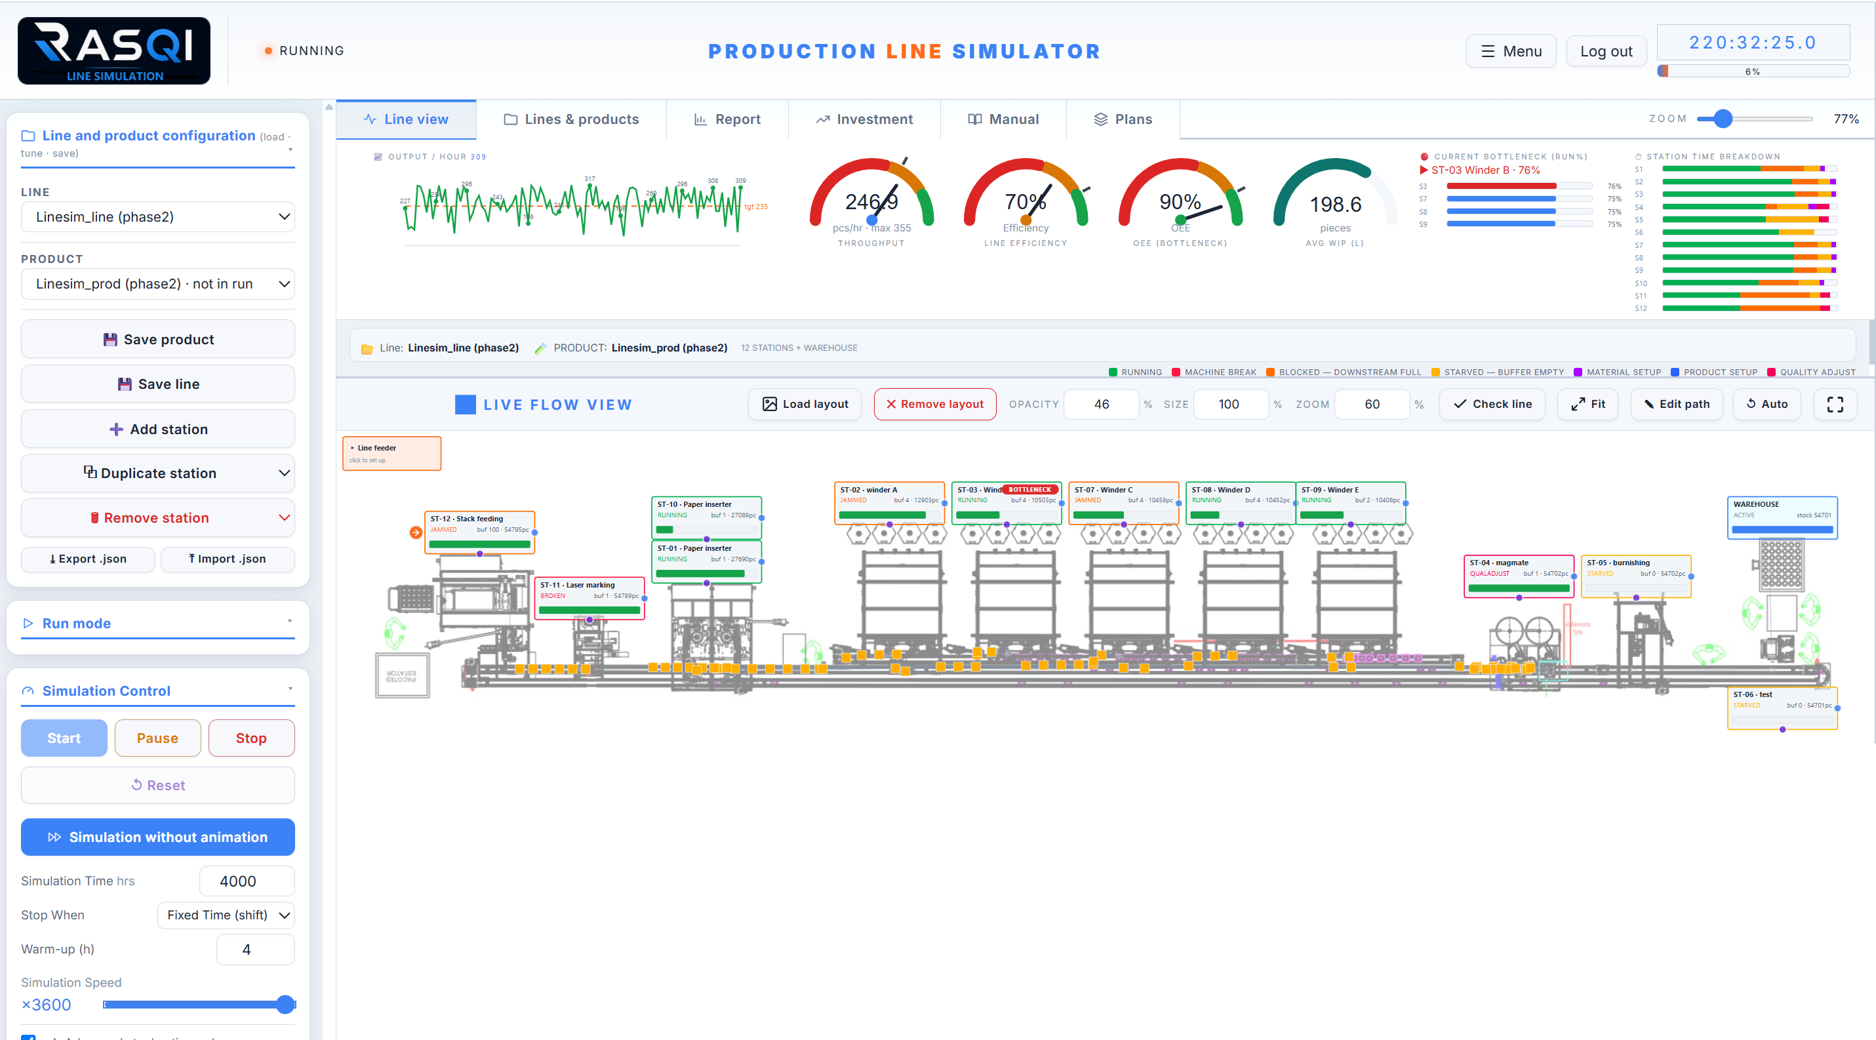Expand the Remove station dropdown
This screenshot has height=1040, width=1876.
tap(284, 517)
